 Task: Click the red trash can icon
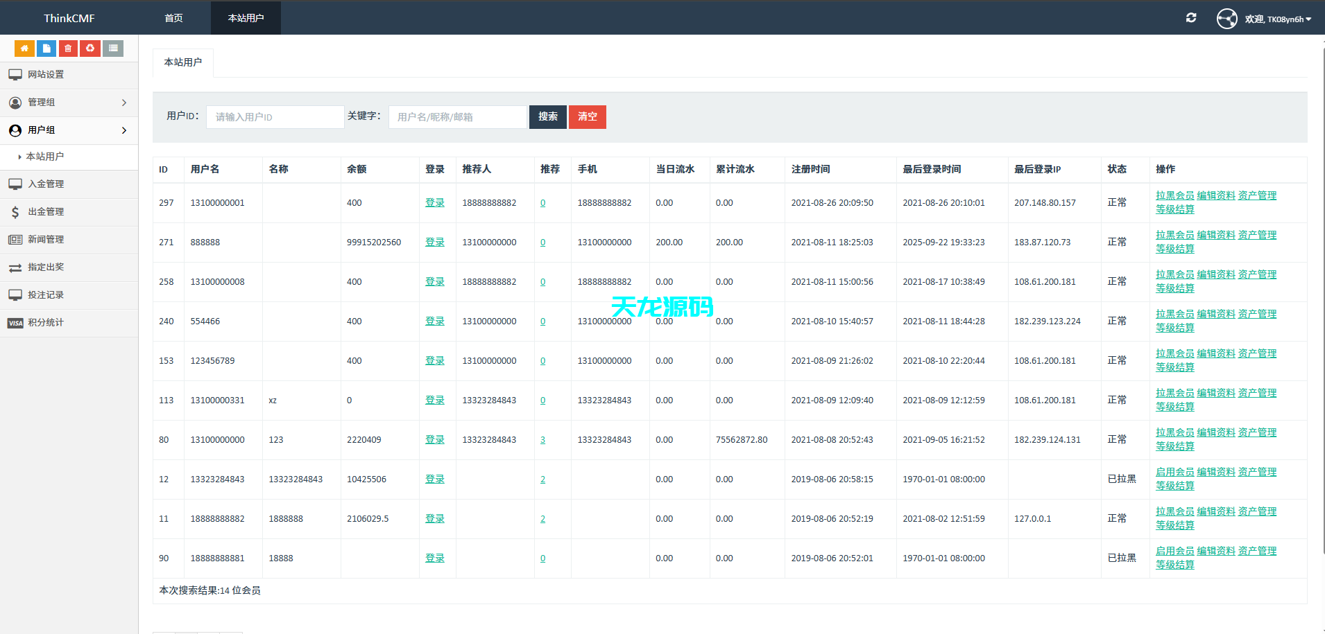tap(68, 49)
